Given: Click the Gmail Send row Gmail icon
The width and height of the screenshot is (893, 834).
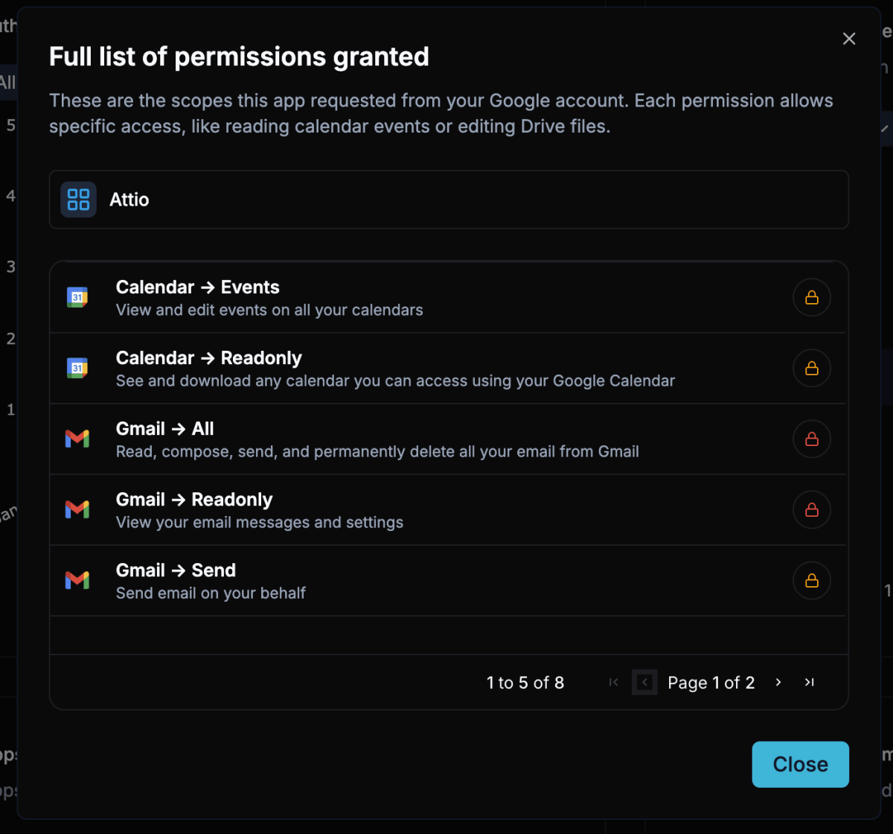Looking at the screenshot, I should click(77, 580).
